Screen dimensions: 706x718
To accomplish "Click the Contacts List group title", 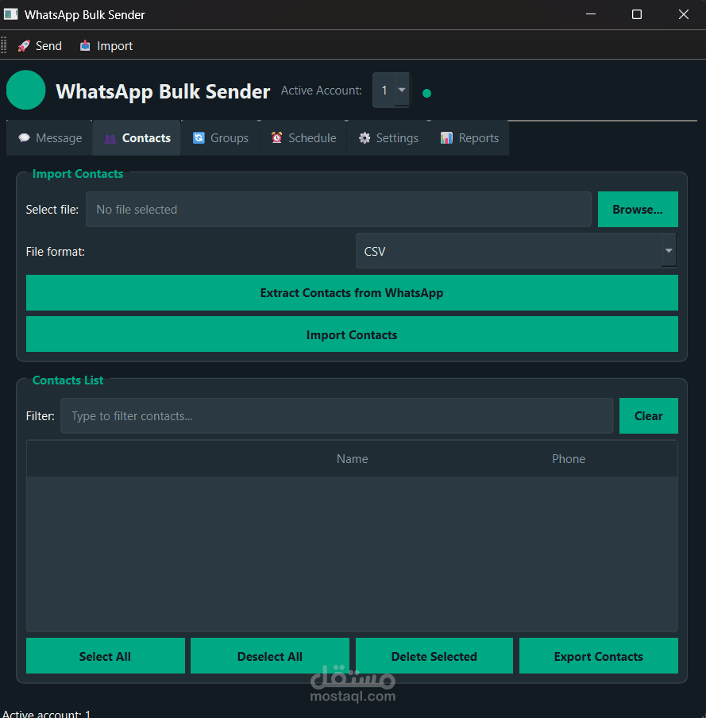I will (68, 380).
